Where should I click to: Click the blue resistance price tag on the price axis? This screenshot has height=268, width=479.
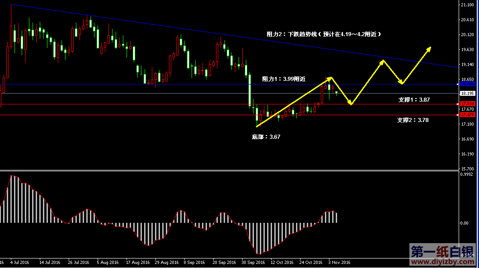point(467,84)
